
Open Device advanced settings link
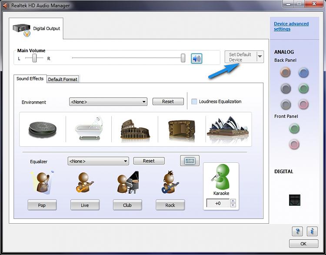(x=291, y=26)
